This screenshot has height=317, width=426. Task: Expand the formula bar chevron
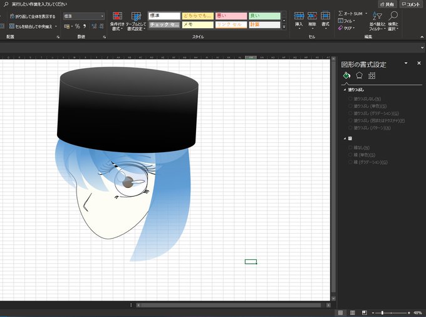pos(422,48)
